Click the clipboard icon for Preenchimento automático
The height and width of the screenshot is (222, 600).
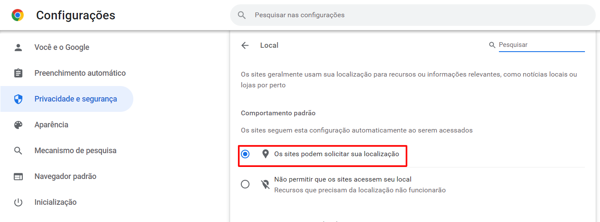tap(18, 73)
